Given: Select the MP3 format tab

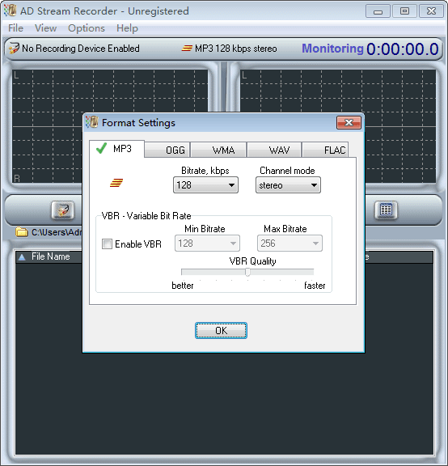Looking at the screenshot, I should point(116,148).
